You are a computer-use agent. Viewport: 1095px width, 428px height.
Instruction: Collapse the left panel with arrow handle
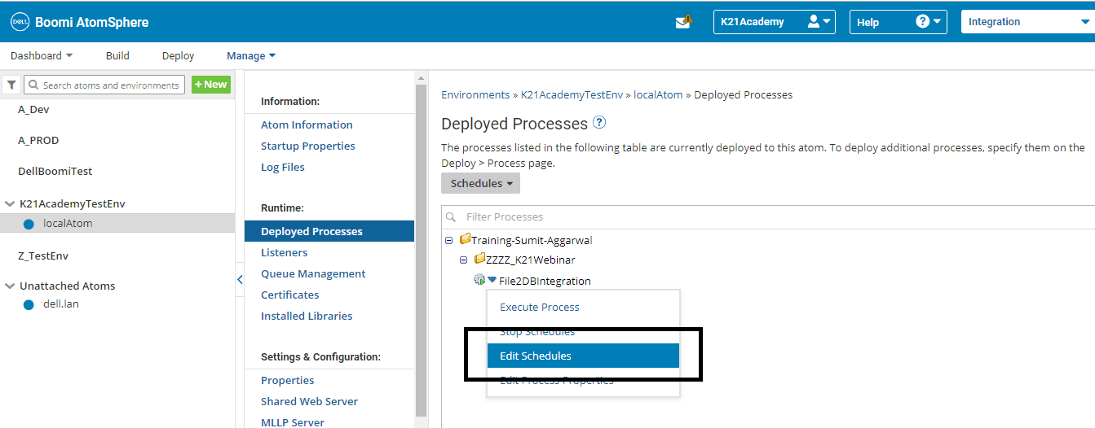click(240, 279)
